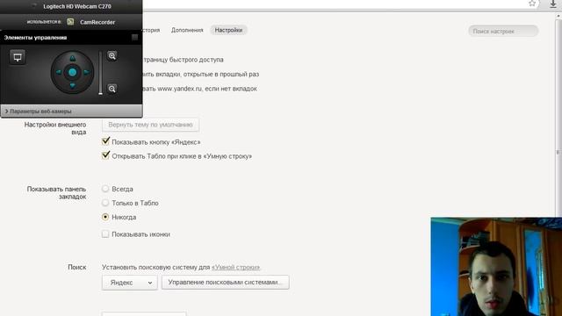Open the Яндекс search engine dropdown

pyautogui.click(x=130, y=283)
